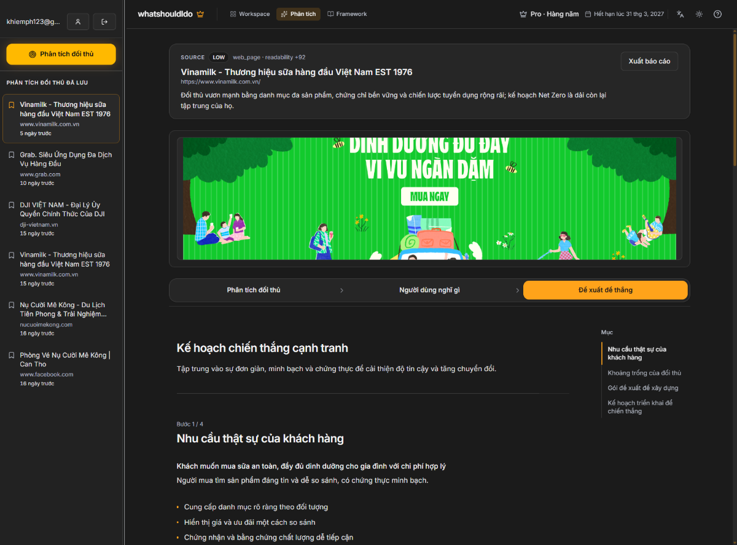Open saved analysis Grab. Siêu Ứng Dụng
This screenshot has width=737, height=545.
pyautogui.click(x=61, y=168)
